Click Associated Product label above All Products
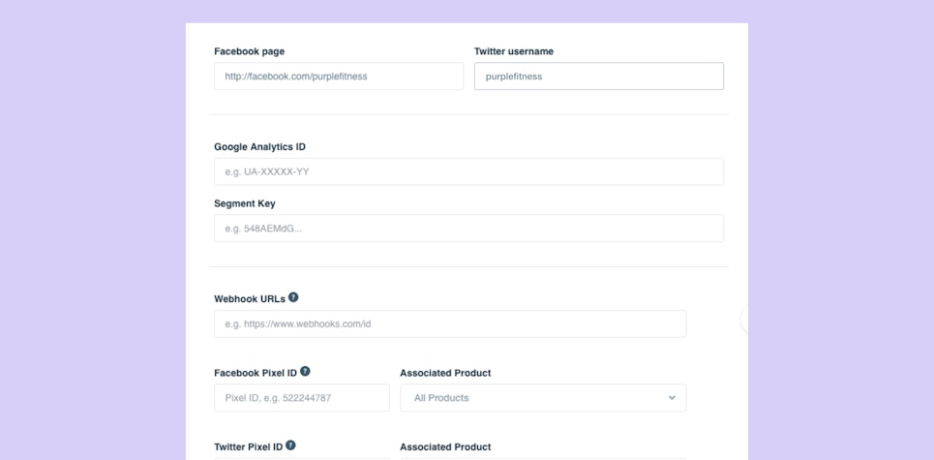Viewport: 934px width, 460px height. click(x=445, y=372)
